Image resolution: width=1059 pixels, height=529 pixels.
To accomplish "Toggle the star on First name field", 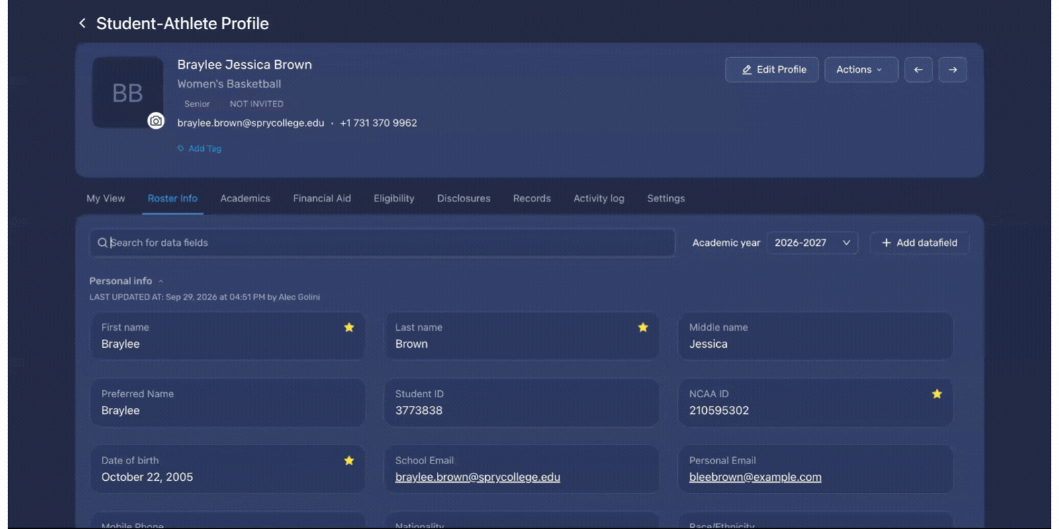I will point(349,327).
